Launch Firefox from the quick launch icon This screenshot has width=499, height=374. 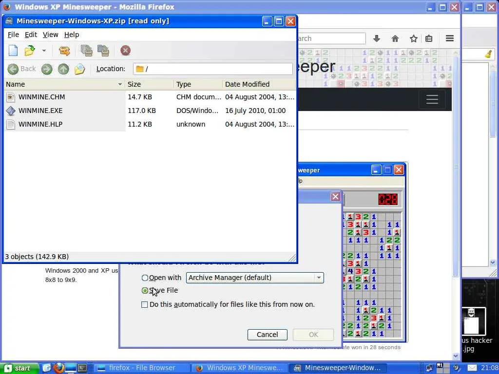[58, 368]
